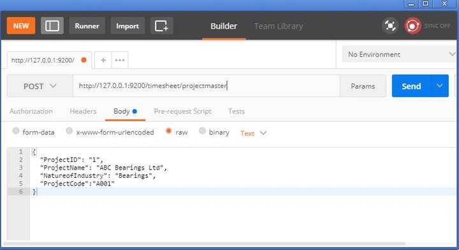This screenshot has width=459, height=250.
Task: Select the binary radio button
Action: tap(202, 131)
